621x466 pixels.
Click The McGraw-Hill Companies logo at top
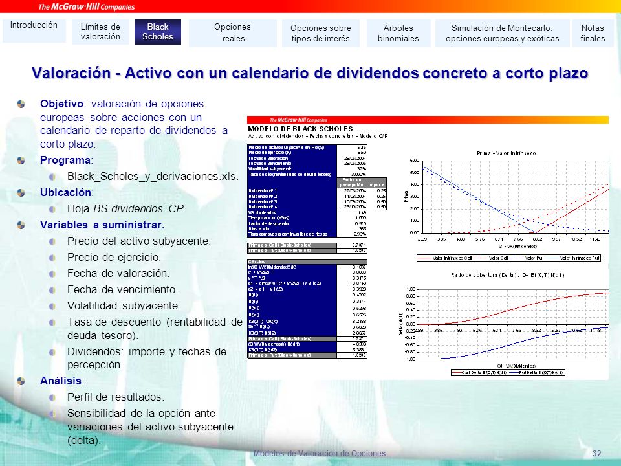(x=86, y=6)
